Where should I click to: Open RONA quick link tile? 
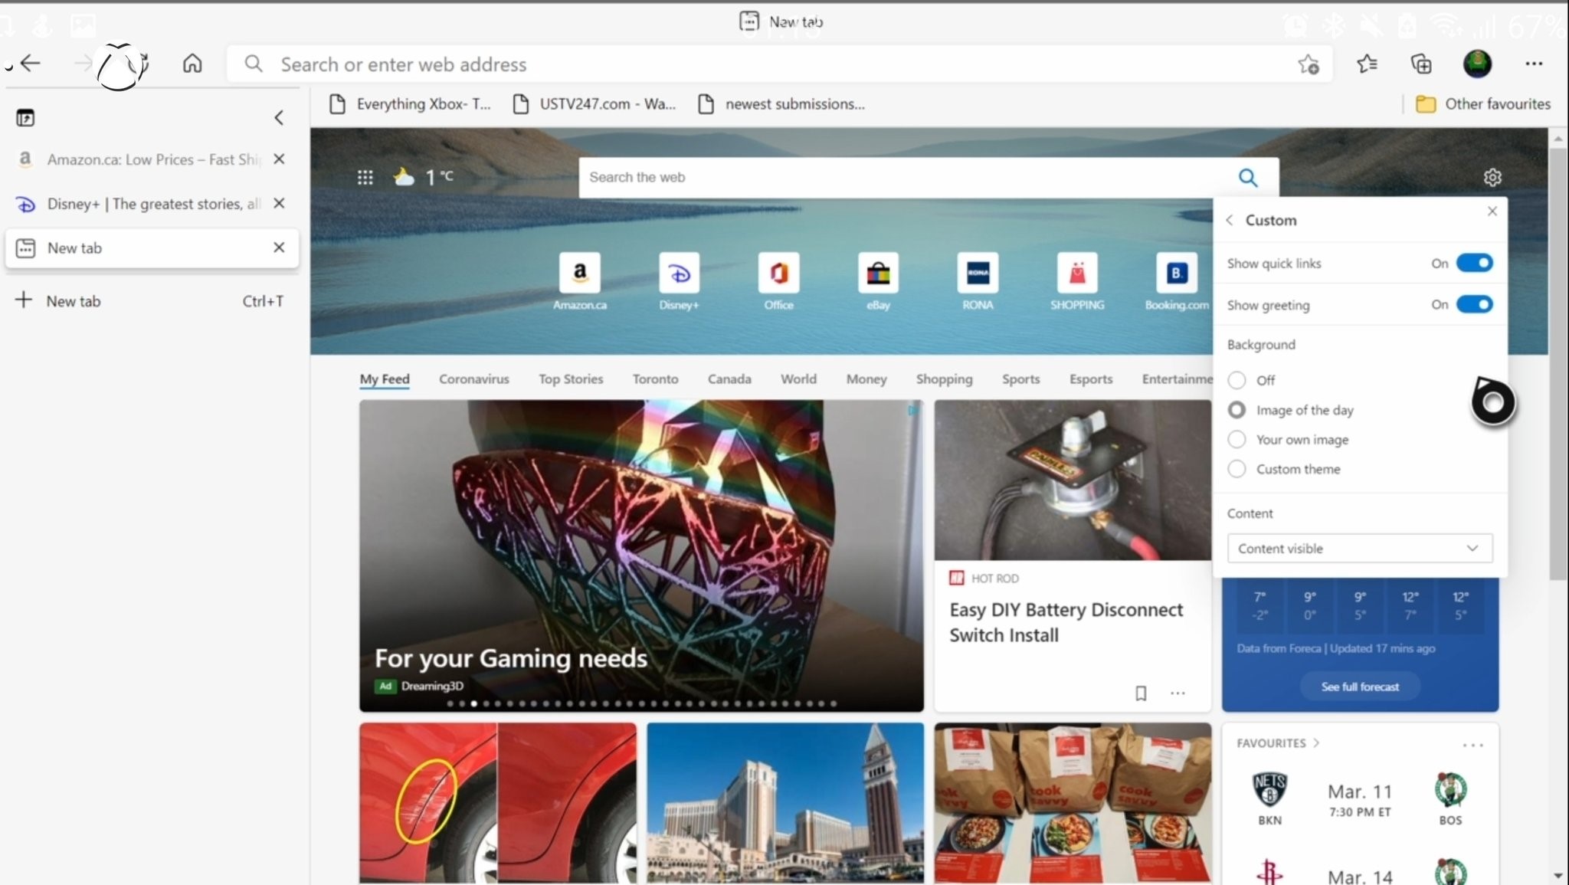point(978,281)
